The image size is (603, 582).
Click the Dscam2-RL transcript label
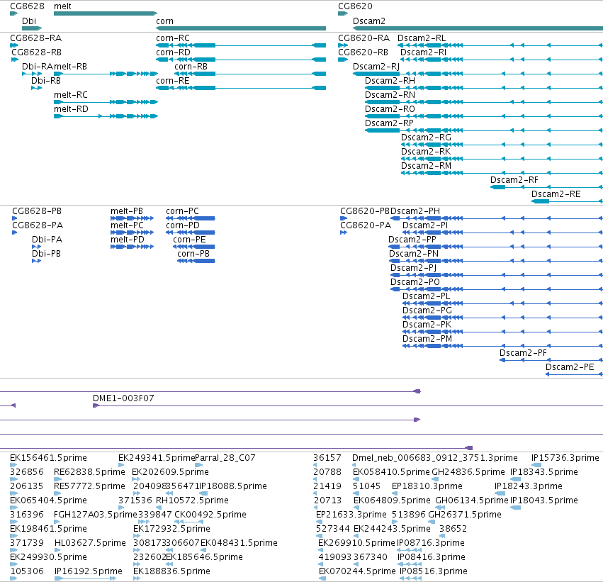coord(422,38)
